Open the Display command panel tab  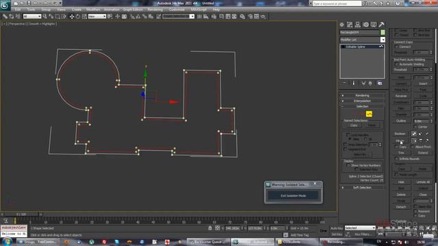pyautogui.click(x=374, y=25)
